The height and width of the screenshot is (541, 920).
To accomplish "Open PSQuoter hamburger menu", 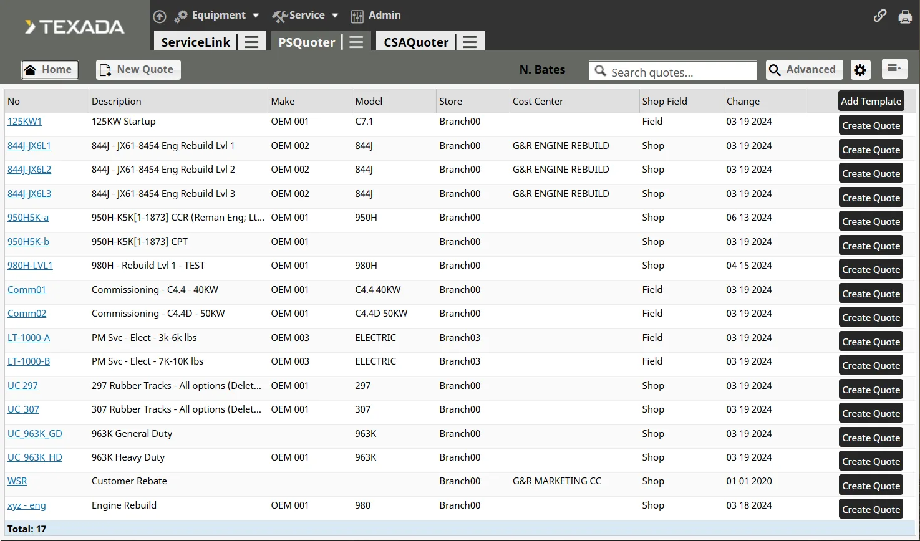I will 356,42.
